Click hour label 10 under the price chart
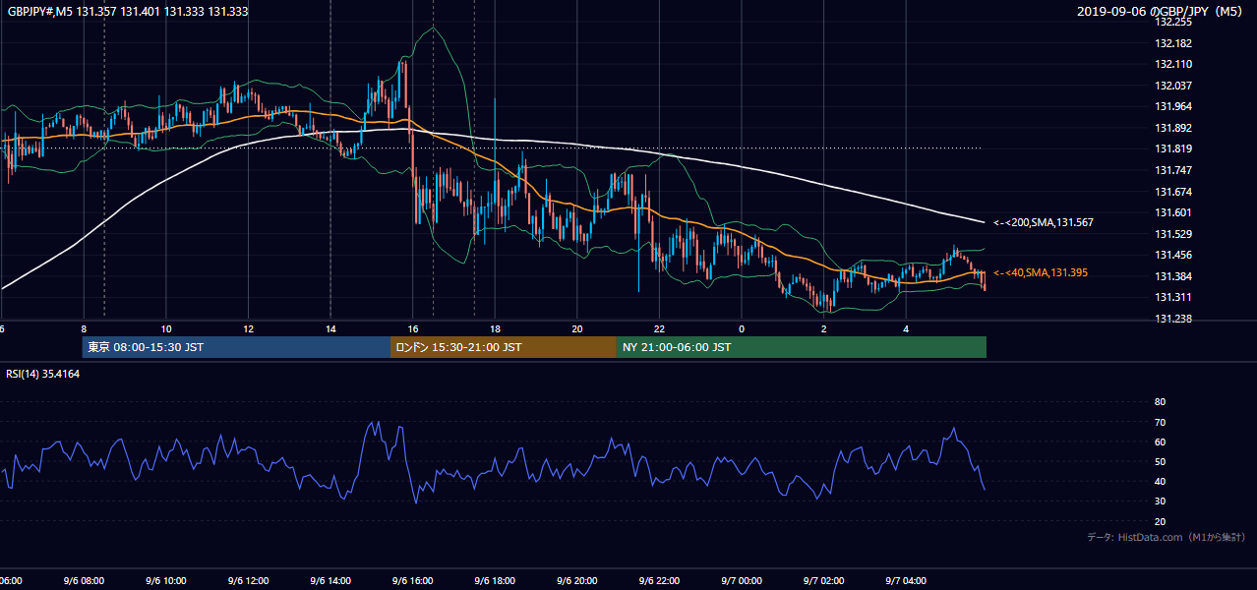The height and width of the screenshot is (590, 1257). point(166,328)
